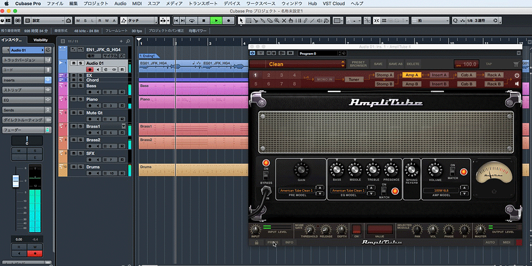Select the Scissors split tool
The width and height of the screenshot is (532, 266).
point(255,21)
